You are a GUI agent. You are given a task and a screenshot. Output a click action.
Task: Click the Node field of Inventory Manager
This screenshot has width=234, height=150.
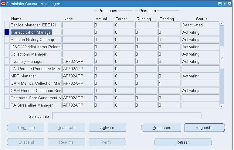77,61
